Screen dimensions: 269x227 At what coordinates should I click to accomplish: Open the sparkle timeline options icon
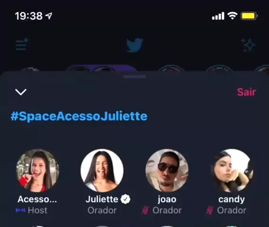point(248,45)
